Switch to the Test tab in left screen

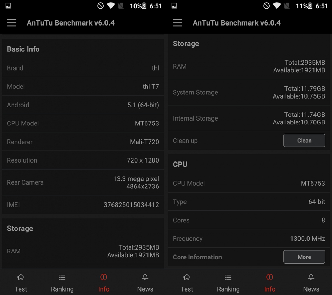(21, 283)
